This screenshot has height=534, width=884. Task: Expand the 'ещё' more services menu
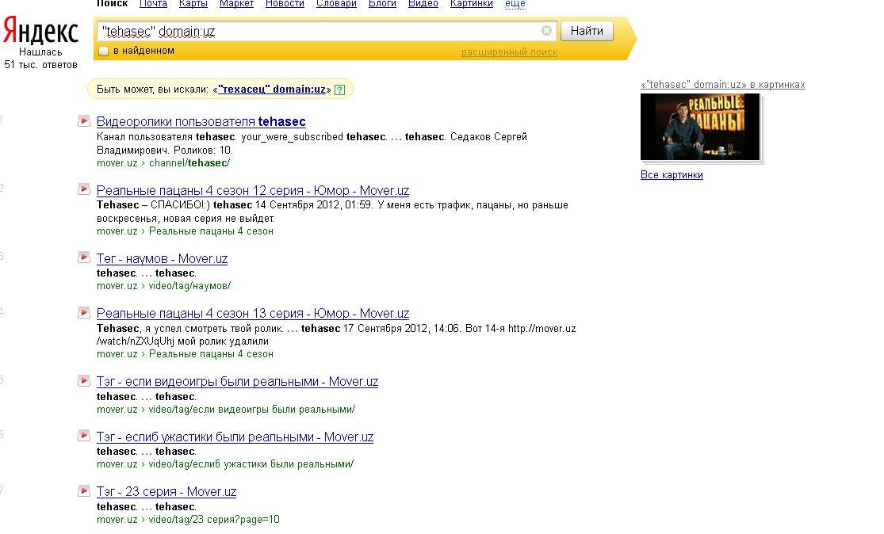pos(515,4)
